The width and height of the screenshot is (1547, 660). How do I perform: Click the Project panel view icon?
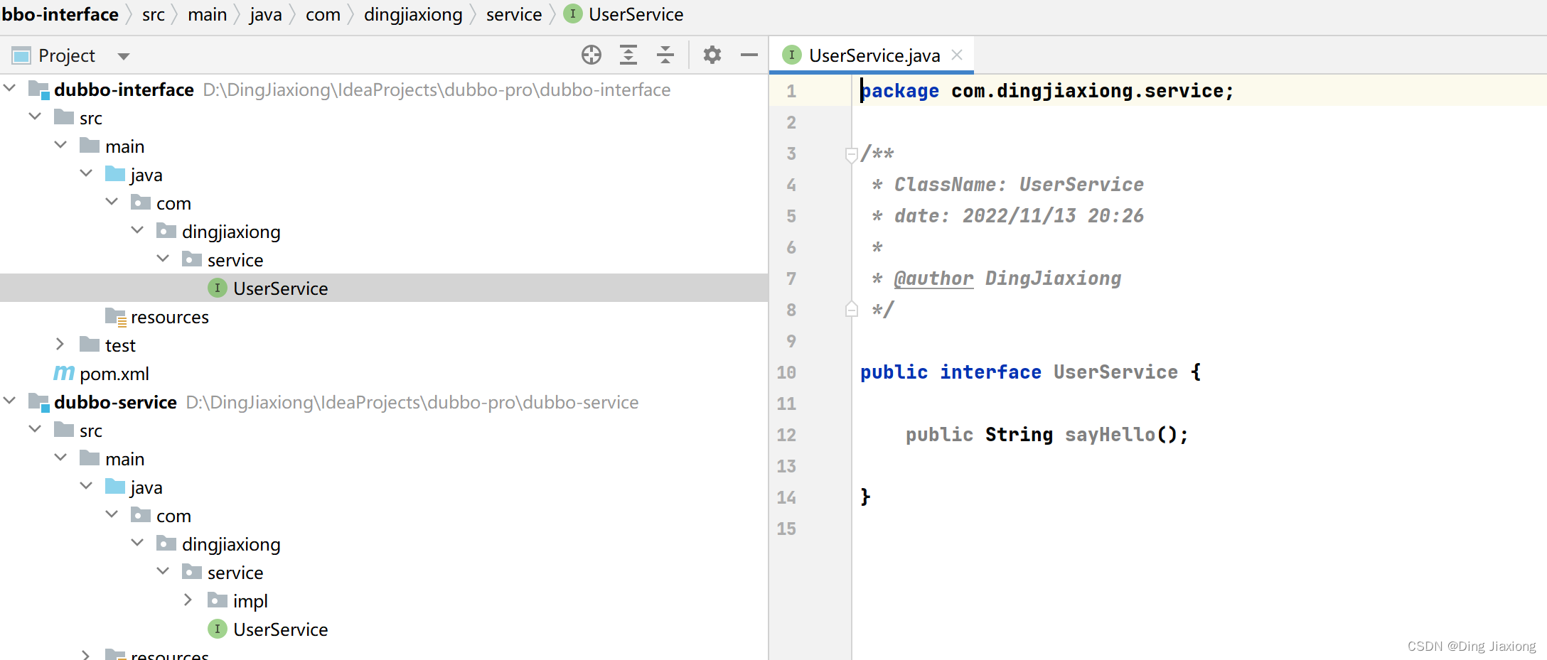21,55
